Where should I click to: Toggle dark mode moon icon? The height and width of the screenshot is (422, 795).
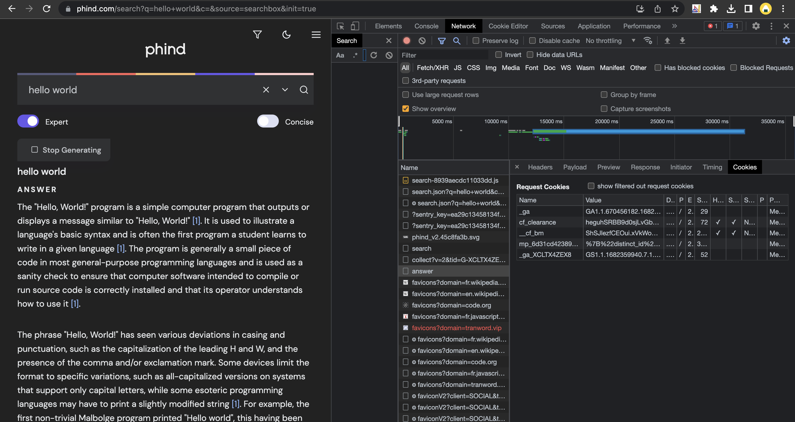point(286,35)
